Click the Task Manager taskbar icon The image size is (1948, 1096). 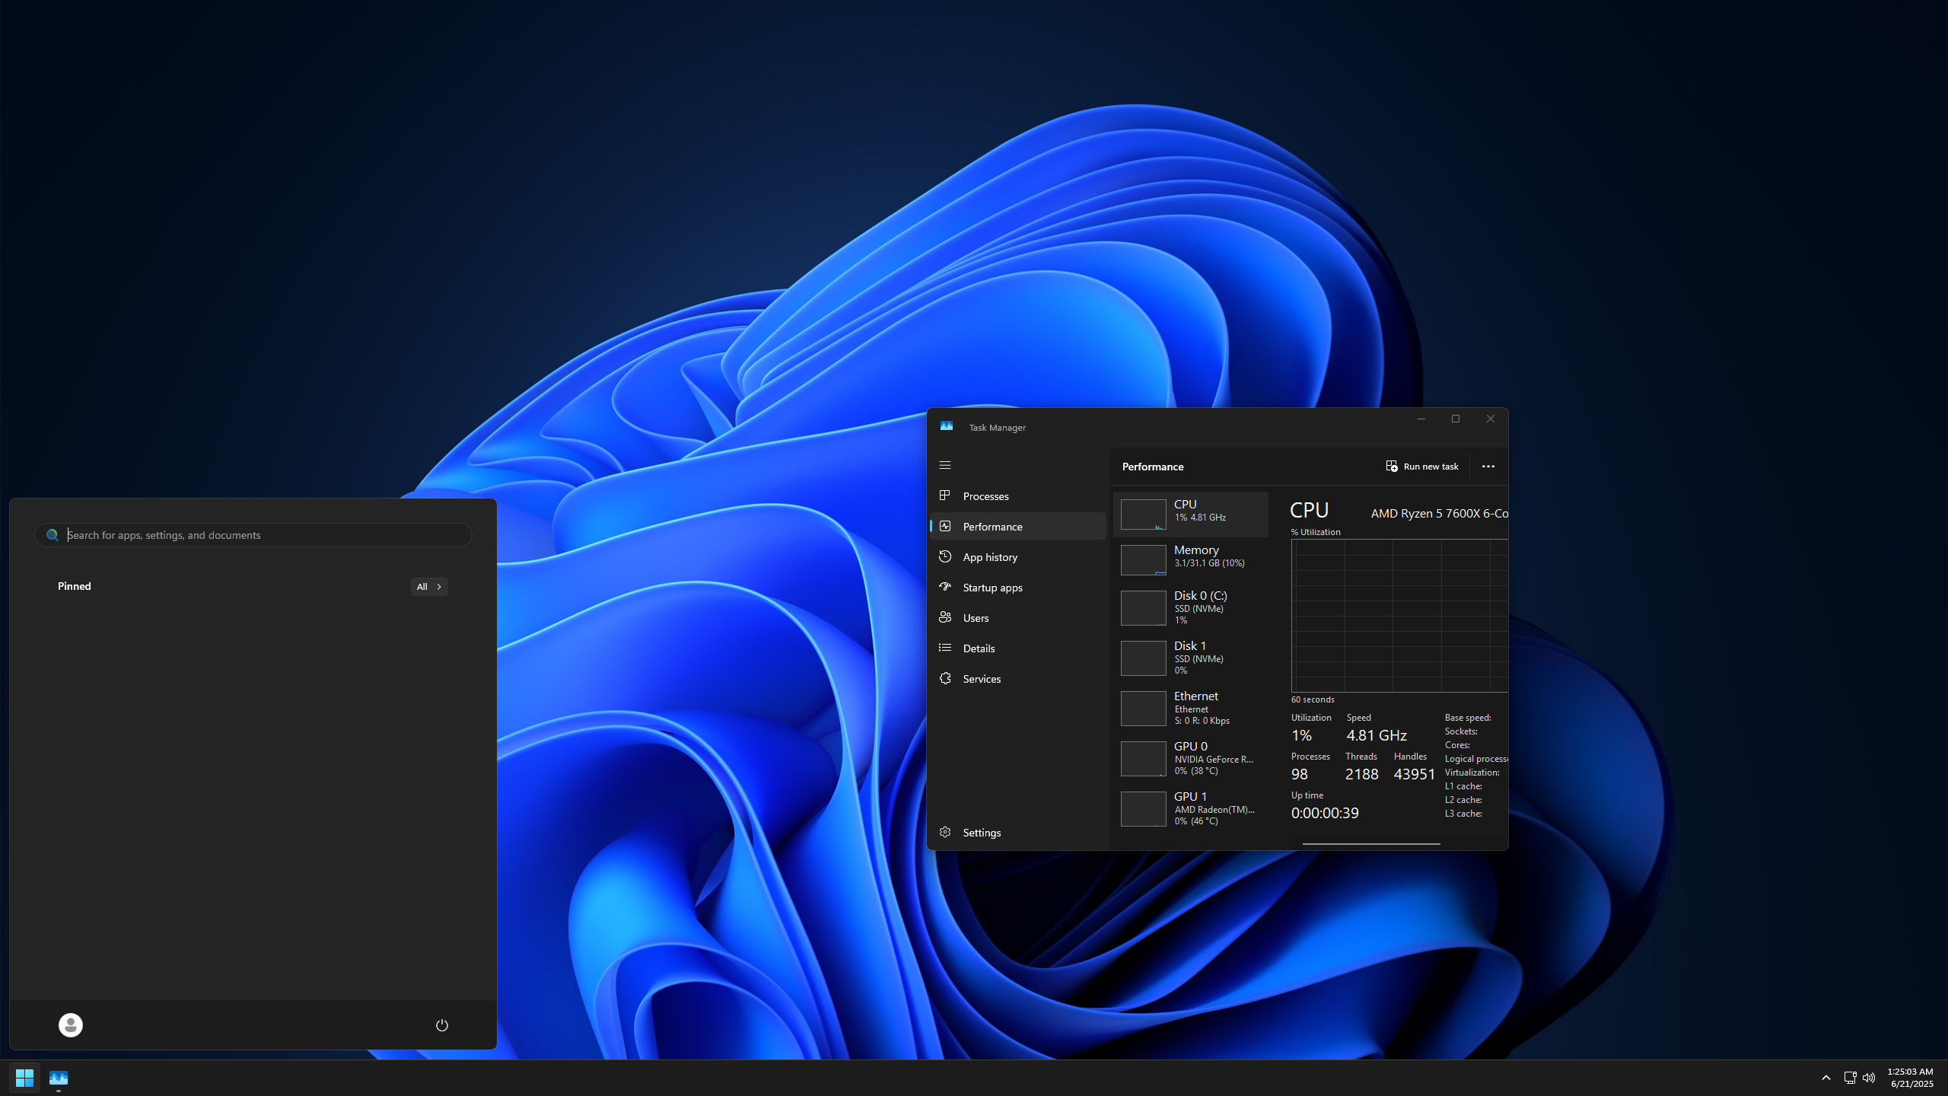(59, 1078)
